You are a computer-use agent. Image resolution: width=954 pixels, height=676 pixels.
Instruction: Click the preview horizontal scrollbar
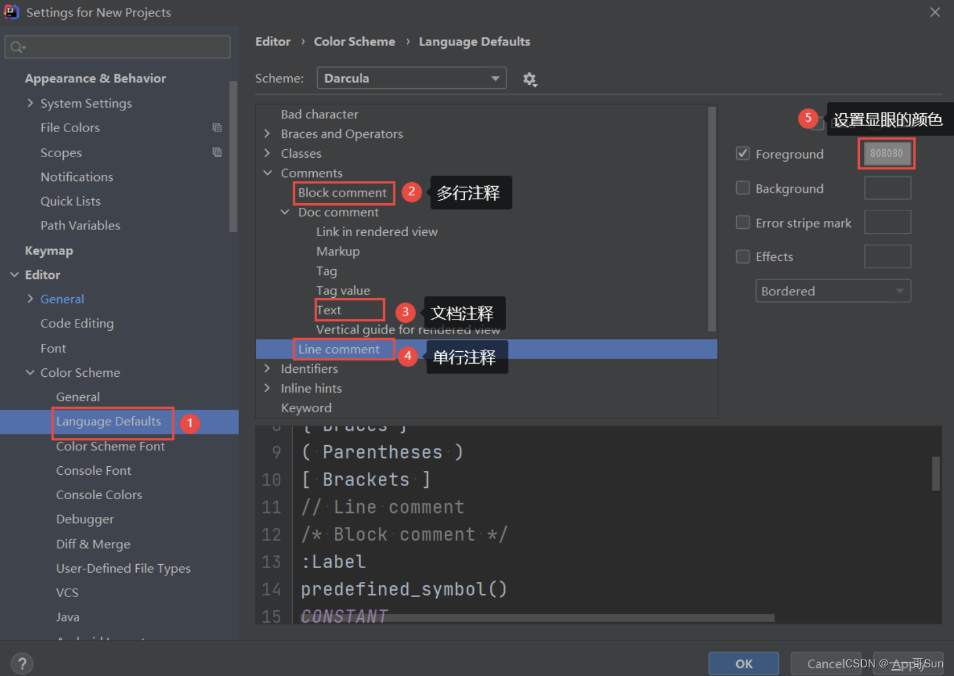click(x=538, y=618)
